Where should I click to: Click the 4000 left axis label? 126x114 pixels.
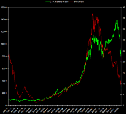click(x=4, y=81)
